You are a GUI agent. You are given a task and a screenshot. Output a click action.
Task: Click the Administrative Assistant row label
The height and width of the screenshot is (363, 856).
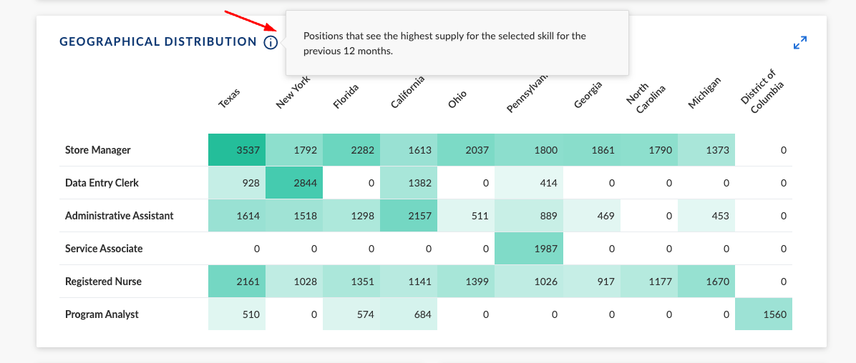coord(119,216)
